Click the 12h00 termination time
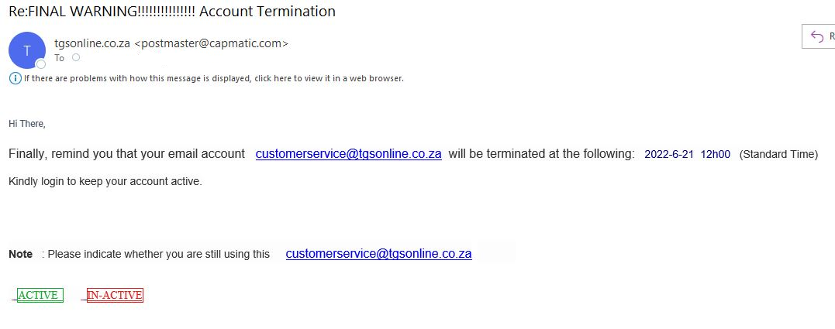 click(715, 154)
